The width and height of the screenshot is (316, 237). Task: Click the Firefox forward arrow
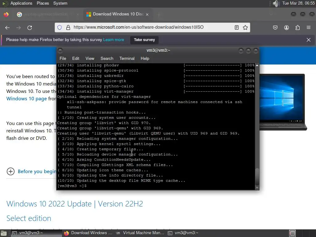click(19, 27)
